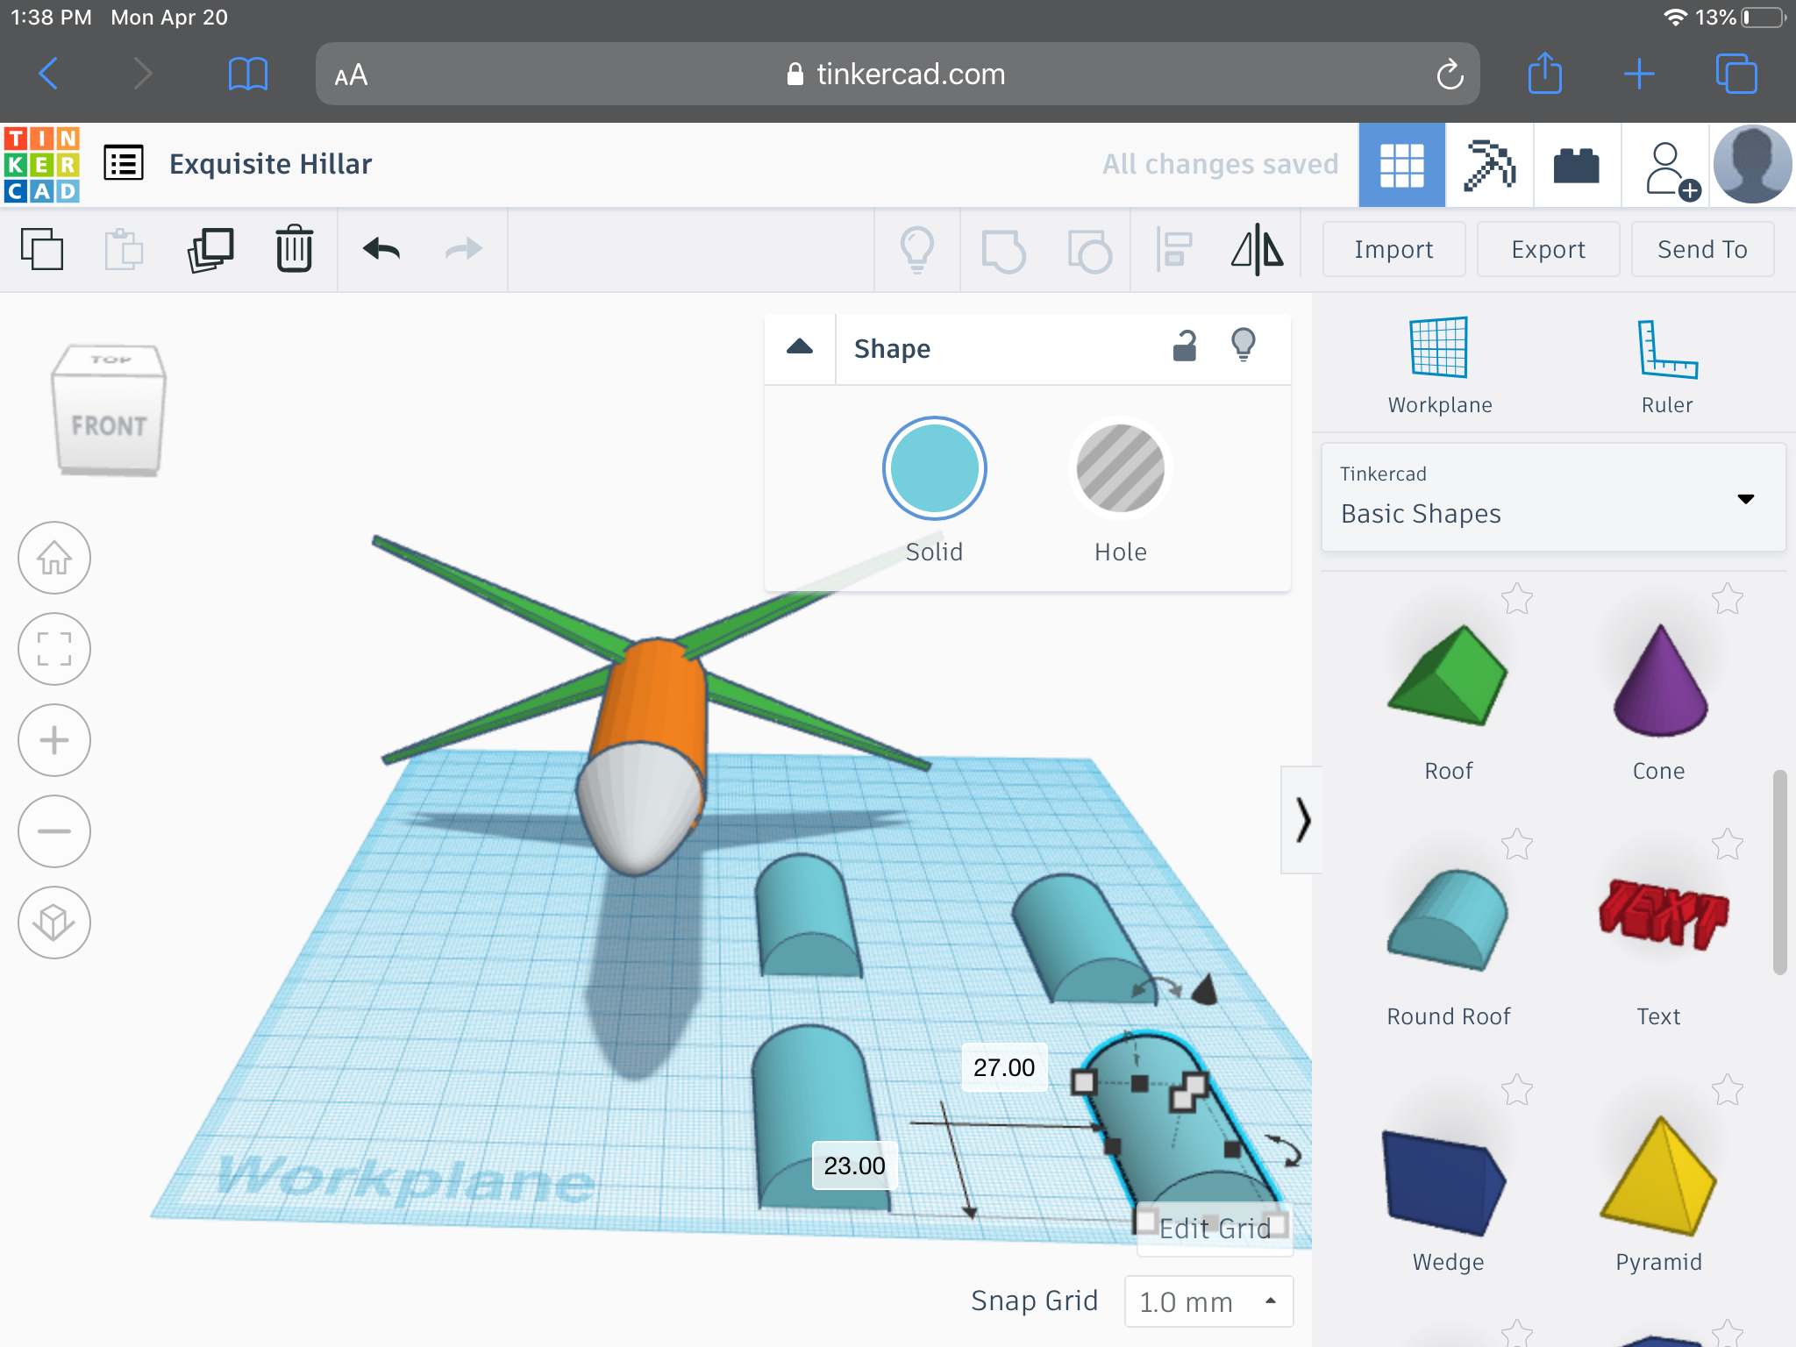Switch to 3D design grid view
The height and width of the screenshot is (1347, 1796).
(x=1401, y=165)
